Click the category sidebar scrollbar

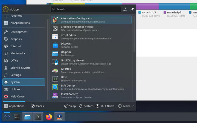click(x=48, y=59)
